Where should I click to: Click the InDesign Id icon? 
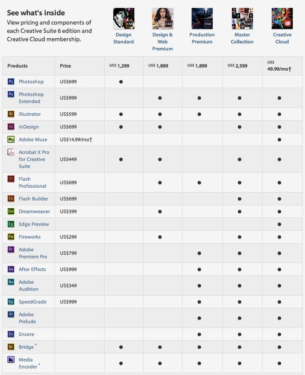click(x=11, y=127)
